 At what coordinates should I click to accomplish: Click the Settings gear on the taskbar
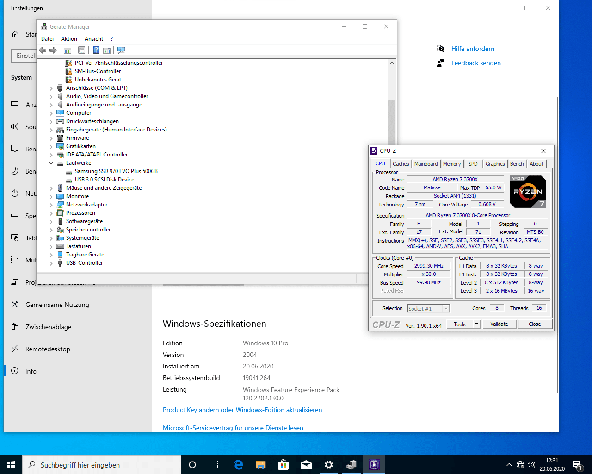coord(328,465)
